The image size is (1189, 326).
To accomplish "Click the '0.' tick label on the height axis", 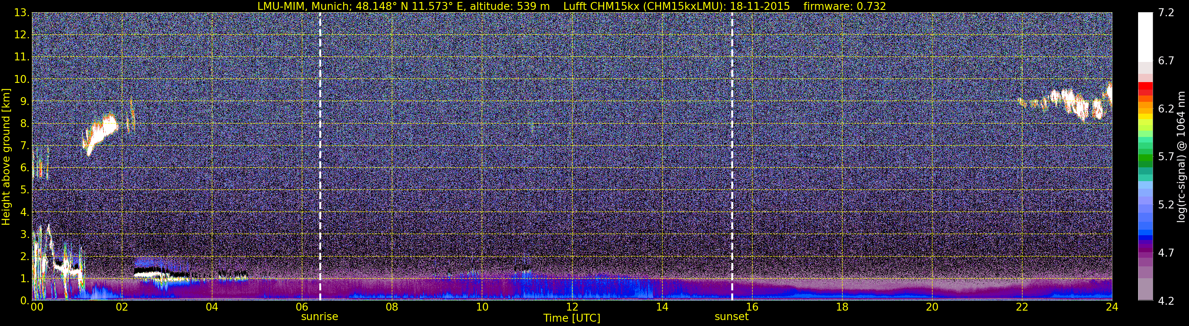I will [24, 301].
